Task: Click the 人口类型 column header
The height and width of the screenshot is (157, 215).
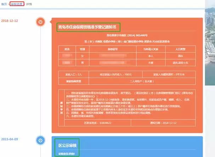Action: [180, 49]
